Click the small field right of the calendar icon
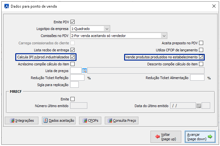Image resolution: width=220 pixels, height=146 pixels. pyautogui.click(x=206, y=106)
